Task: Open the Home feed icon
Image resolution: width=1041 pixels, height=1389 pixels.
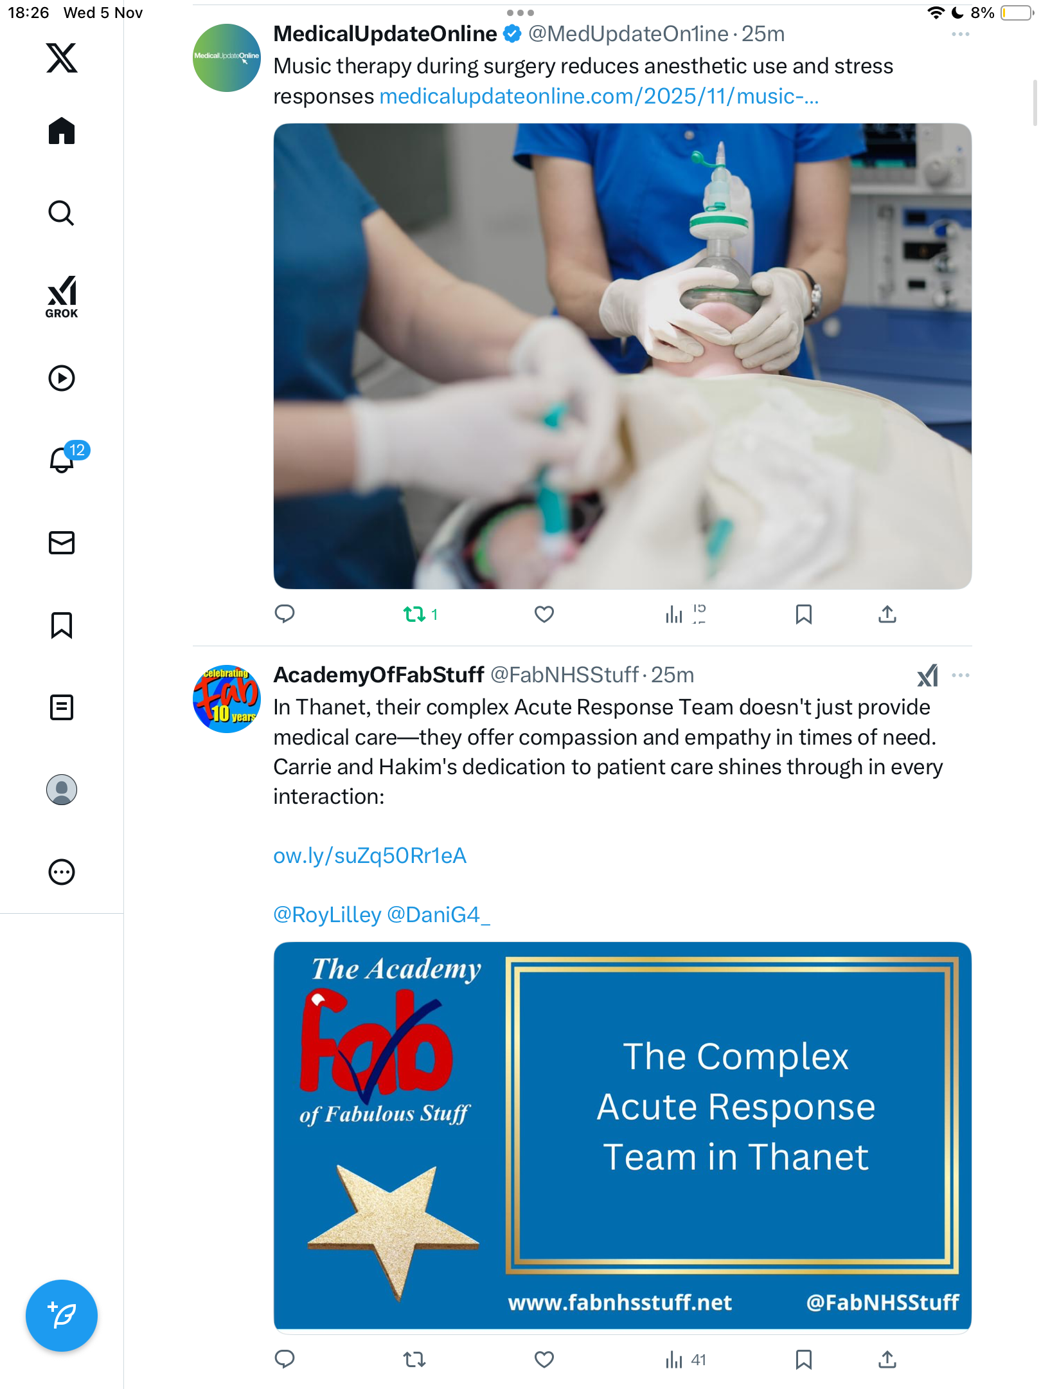Action: [62, 131]
